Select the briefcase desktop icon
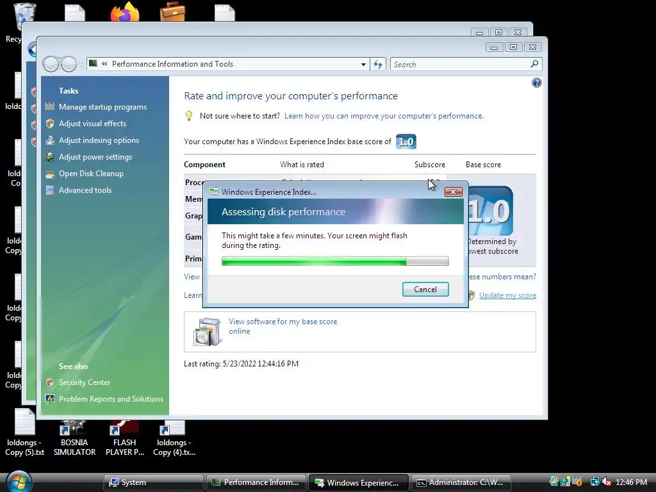The height and width of the screenshot is (492, 656). coord(173,12)
